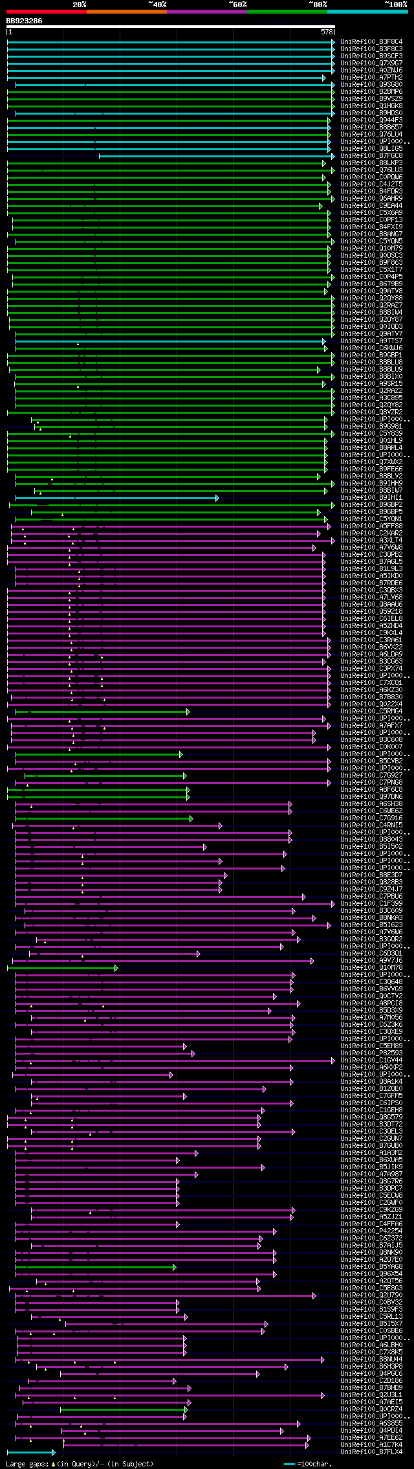Select the UniRef100_A6SH38 label
The image size is (414, 1469).
coord(371,803)
